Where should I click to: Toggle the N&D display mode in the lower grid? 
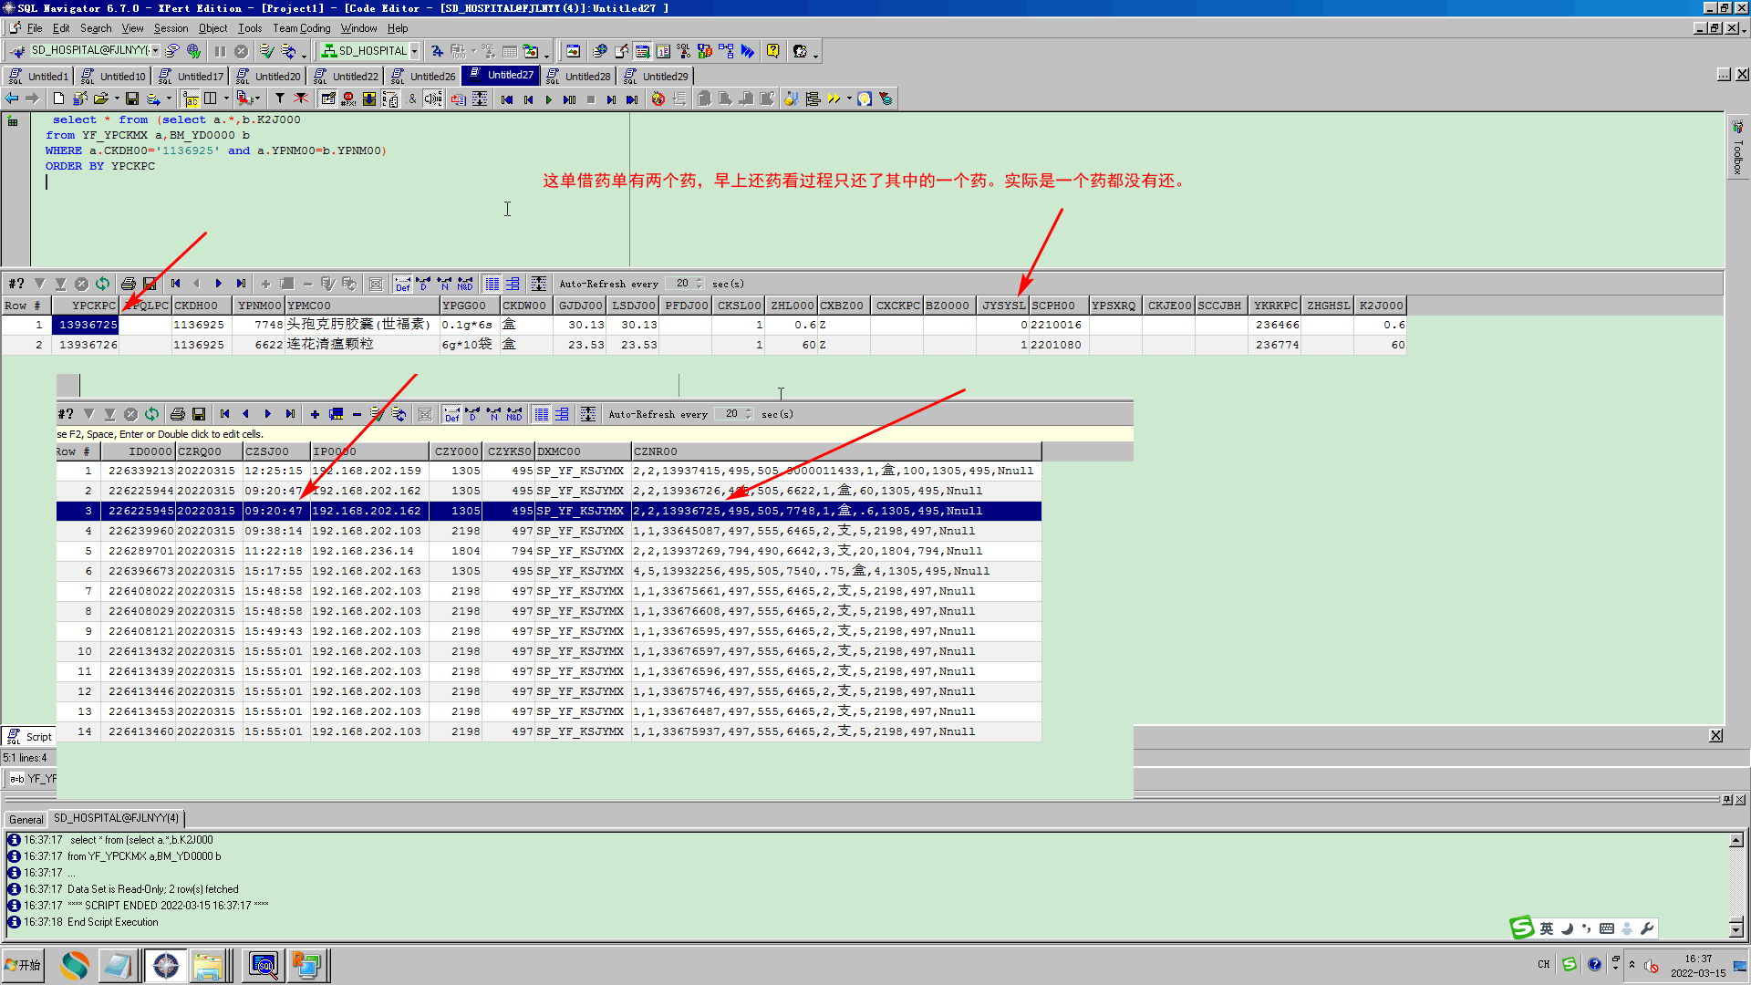(x=514, y=414)
